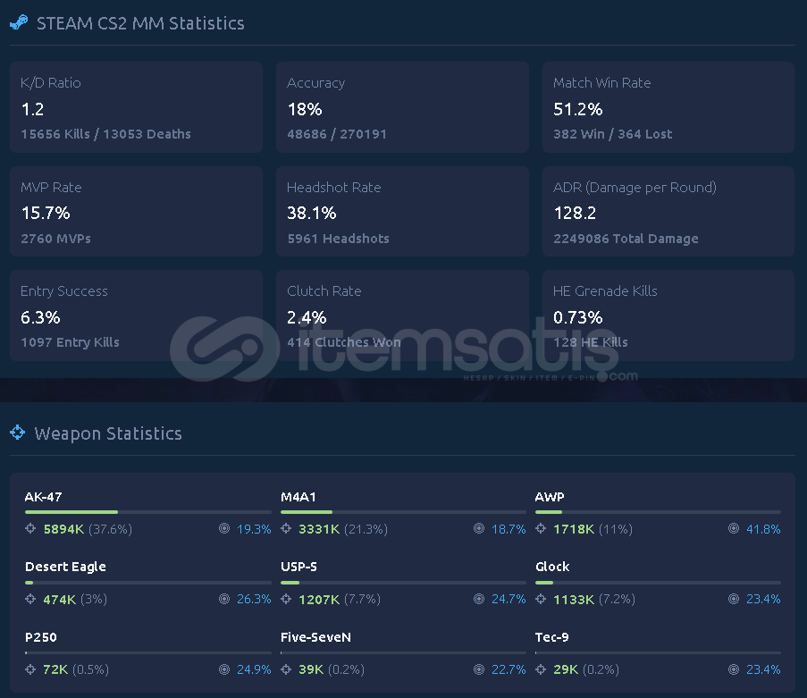Click the kills crosshair icon under M4A1
The image size is (807, 698).
(x=286, y=528)
